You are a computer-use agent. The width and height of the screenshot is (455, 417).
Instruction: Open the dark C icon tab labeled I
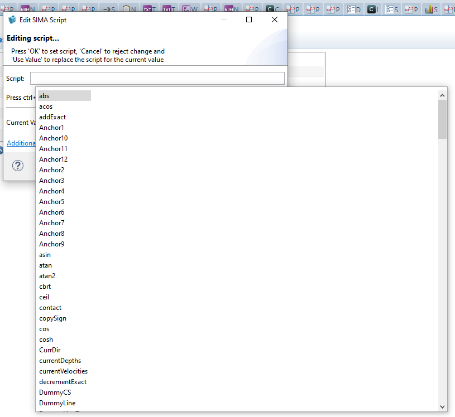(x=373, y=9)
